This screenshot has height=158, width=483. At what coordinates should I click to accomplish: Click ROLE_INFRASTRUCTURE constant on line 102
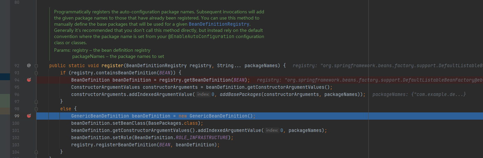202,137
